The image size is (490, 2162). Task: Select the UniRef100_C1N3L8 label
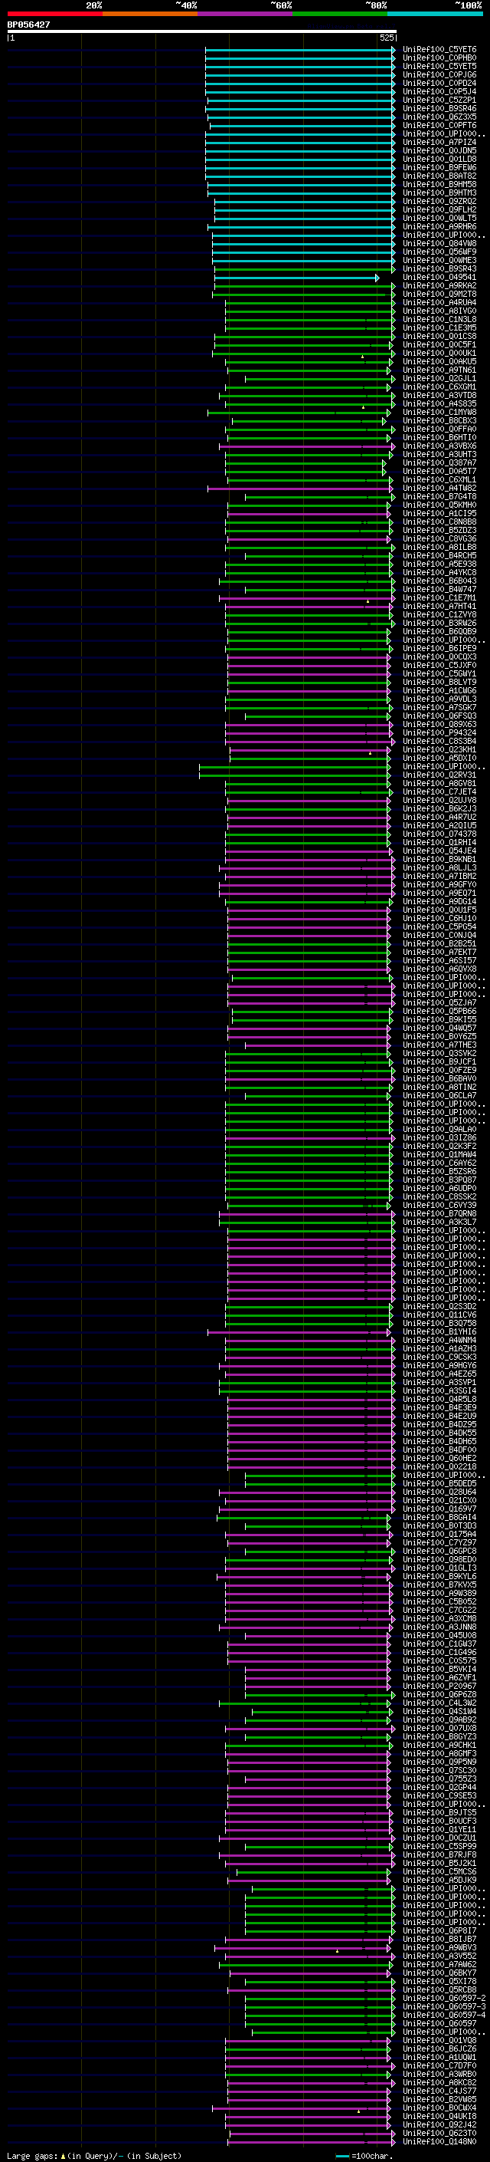439,319
